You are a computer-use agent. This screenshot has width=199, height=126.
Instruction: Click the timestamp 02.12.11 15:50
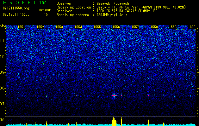16,14
